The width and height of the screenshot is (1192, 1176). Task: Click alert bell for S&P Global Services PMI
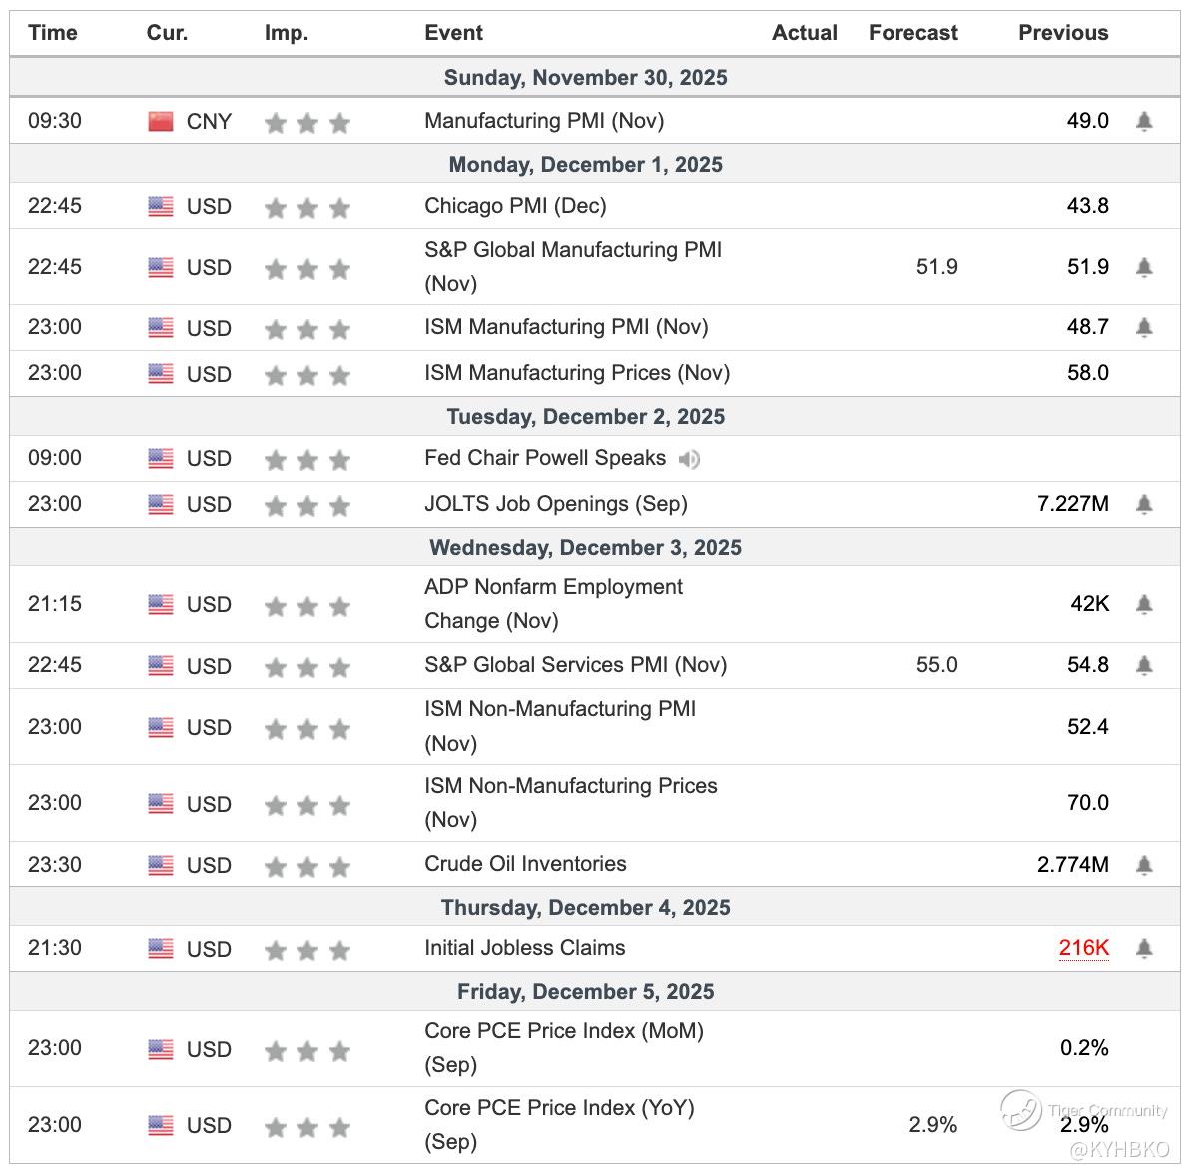(x=1144, y=665)
